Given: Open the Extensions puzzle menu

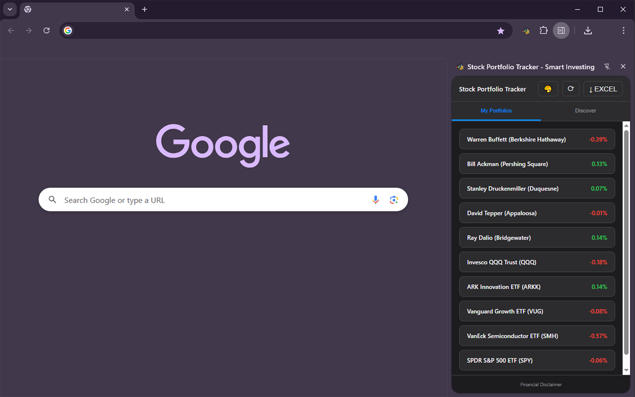Looking at the screenshot, I should pyautogui.click(x=544, y=31).
